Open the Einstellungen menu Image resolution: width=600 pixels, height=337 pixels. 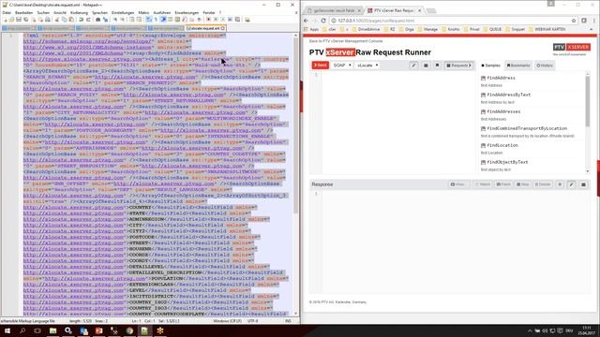123,12
